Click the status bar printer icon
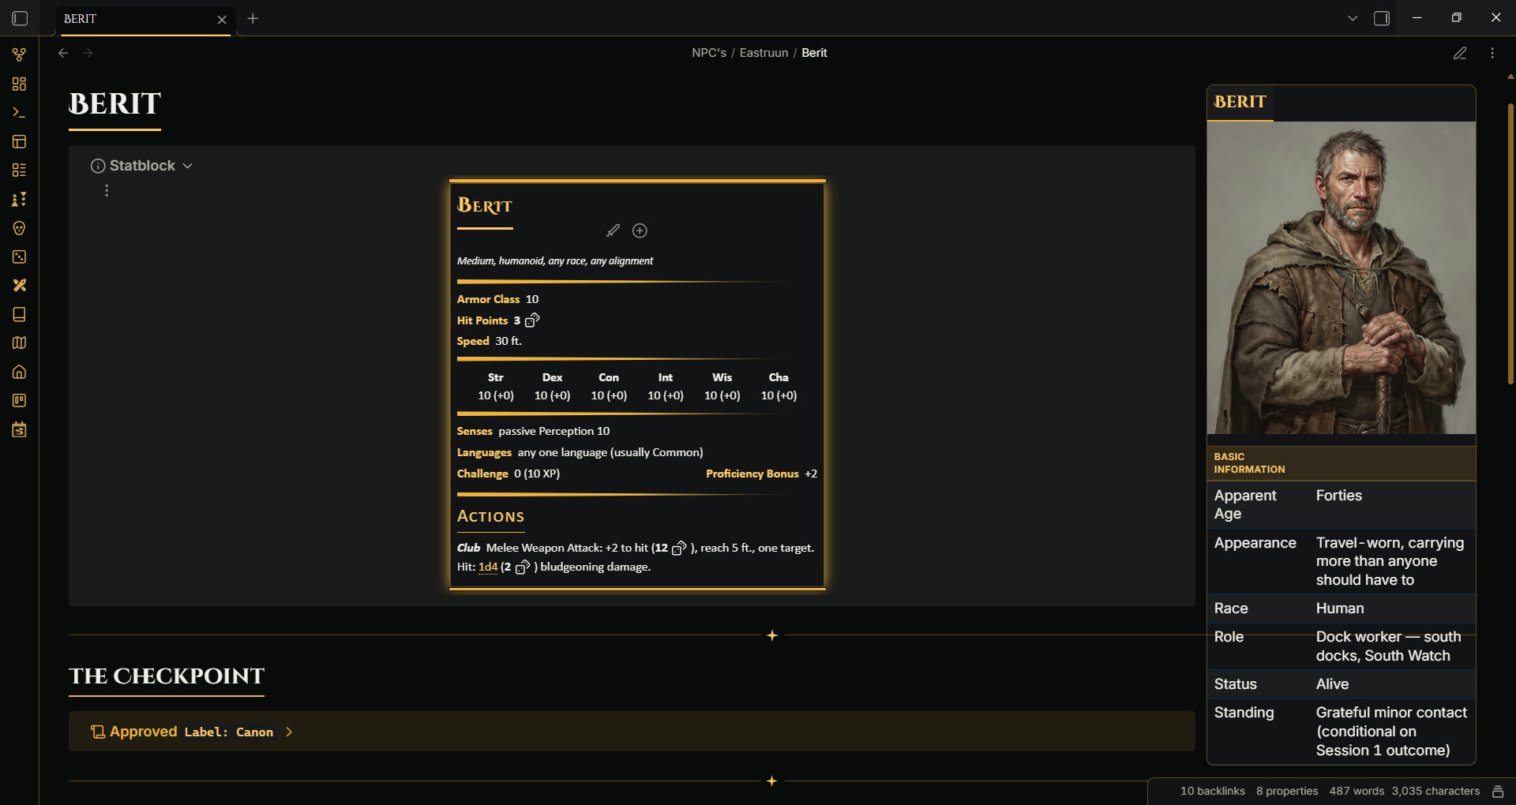Screen dimensions: 1516x805 (x=1498, y=791)
